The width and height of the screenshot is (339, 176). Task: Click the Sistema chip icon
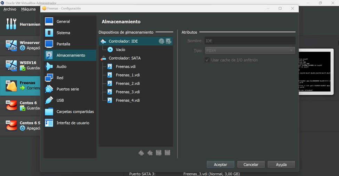click(x=49, y=33)
